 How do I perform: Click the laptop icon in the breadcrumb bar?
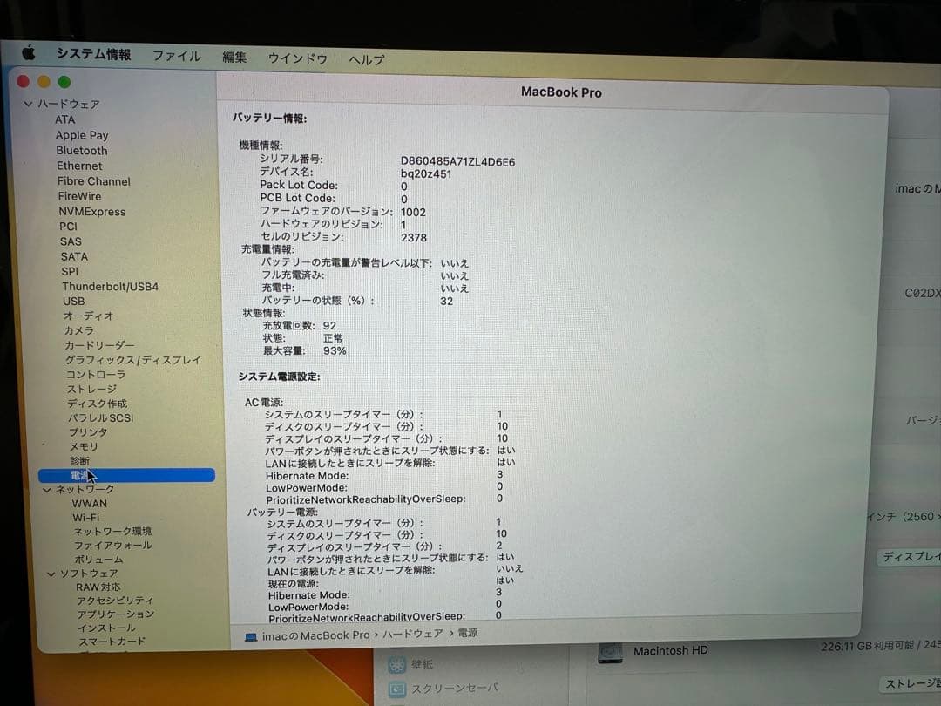(250, 635)
